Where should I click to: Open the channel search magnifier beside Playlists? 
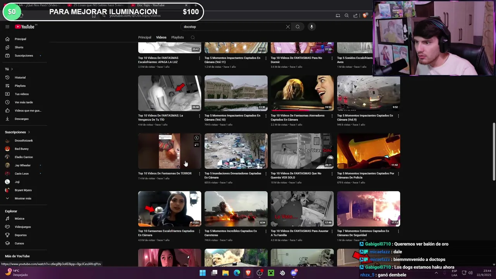click(x=193, y=38)
